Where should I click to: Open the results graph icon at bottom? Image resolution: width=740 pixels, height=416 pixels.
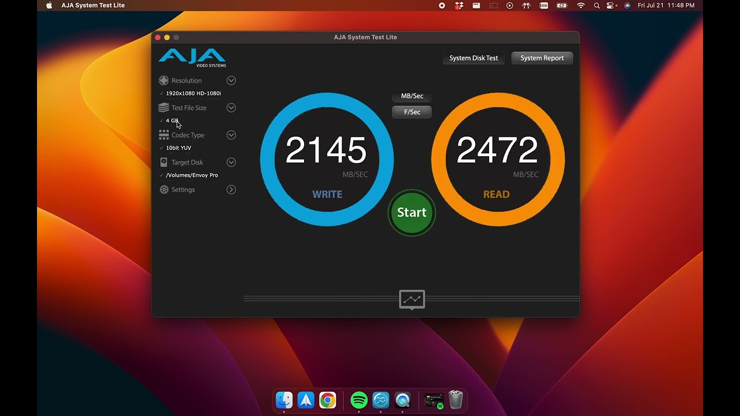412,299
